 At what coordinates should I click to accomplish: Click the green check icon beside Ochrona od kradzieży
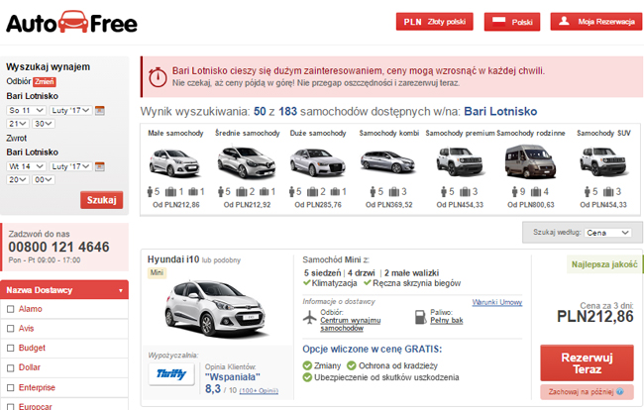352,365
